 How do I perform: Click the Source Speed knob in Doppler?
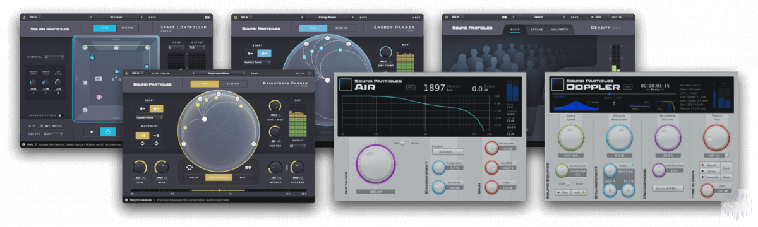point(570,139)
